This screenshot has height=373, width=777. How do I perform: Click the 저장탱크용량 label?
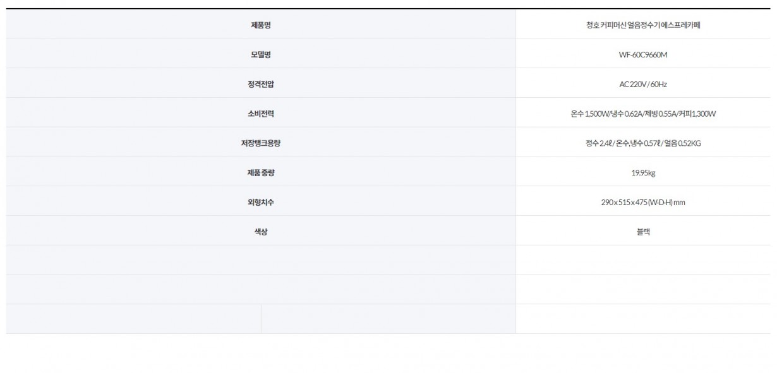point(261,143)
